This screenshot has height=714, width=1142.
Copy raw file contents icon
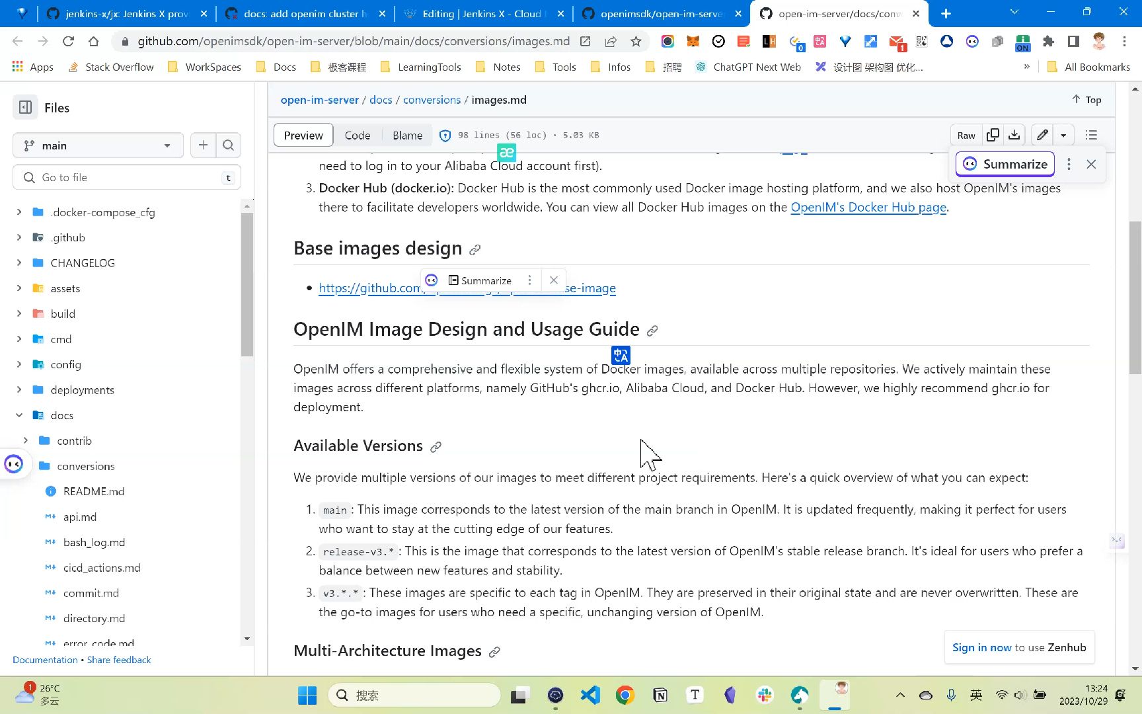point(993,135)
